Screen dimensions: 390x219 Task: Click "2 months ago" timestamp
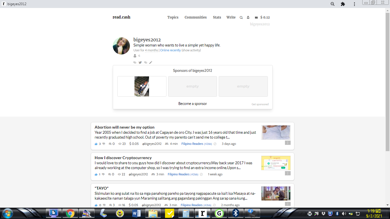pos(230,205)
